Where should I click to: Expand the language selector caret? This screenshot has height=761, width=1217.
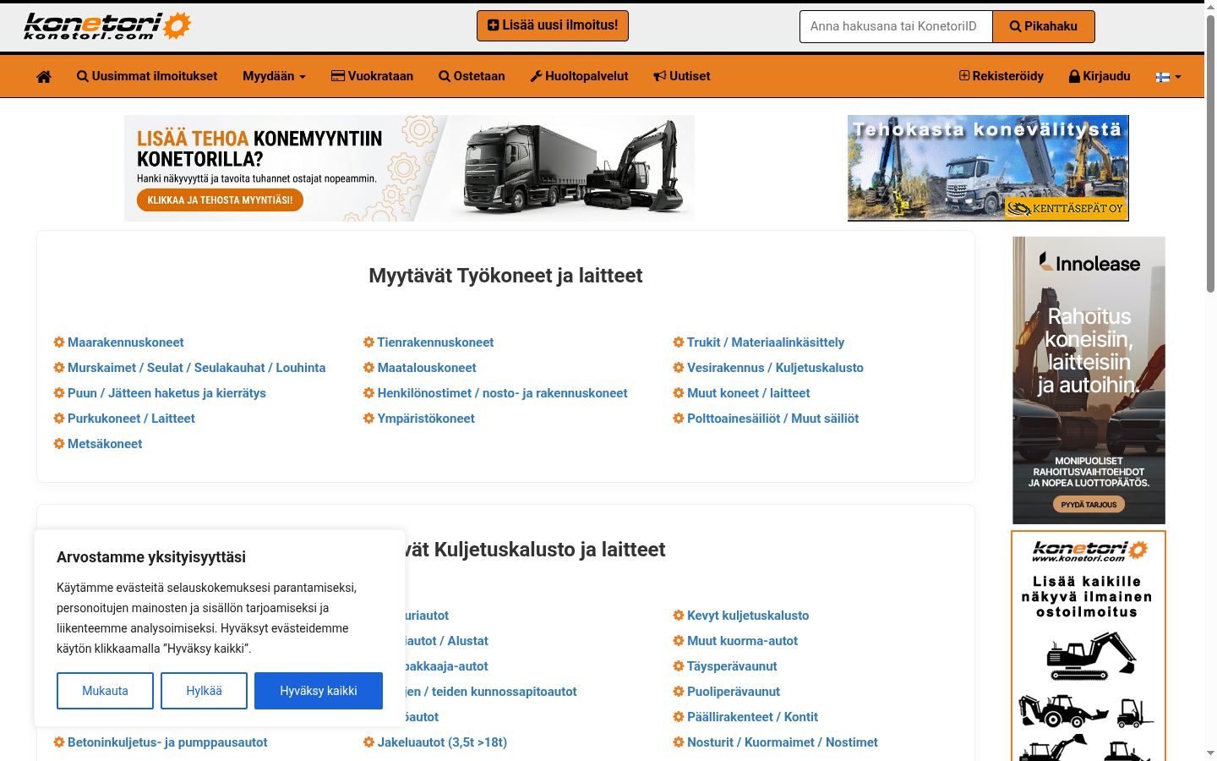1178,77
